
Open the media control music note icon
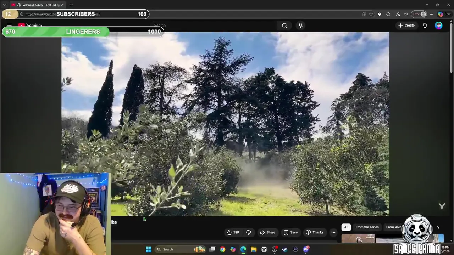click(398, 14)
